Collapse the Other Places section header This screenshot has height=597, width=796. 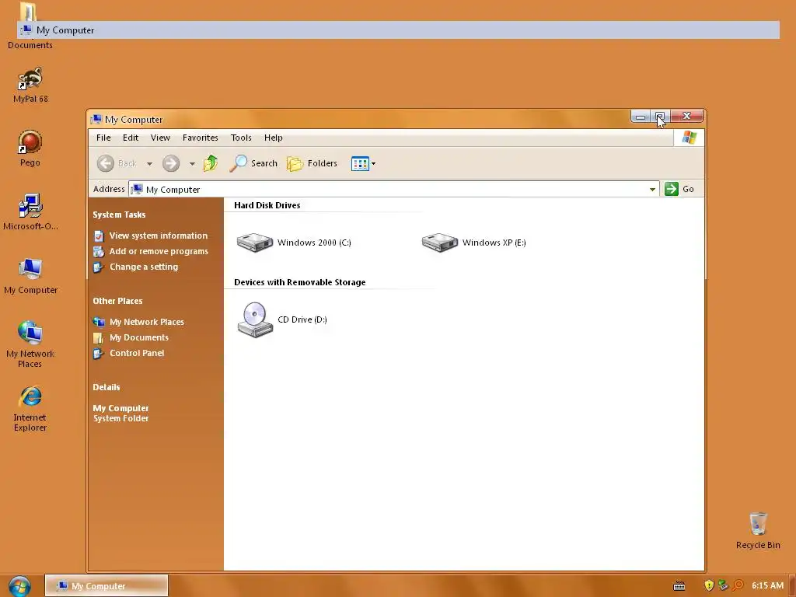[117, 301]
